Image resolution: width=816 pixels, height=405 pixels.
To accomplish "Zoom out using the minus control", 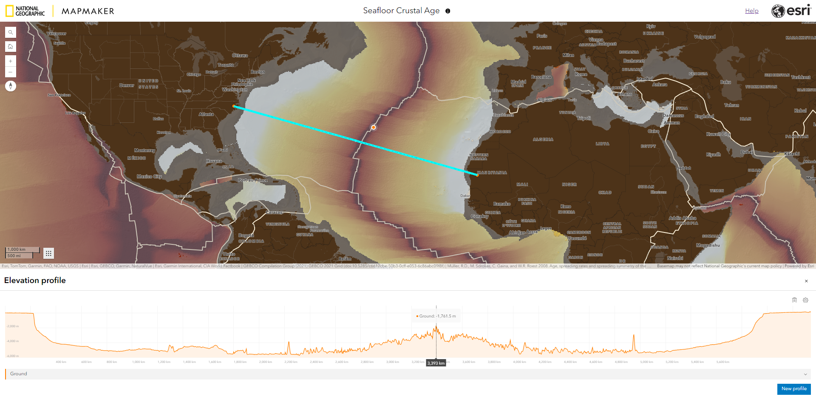I will click(10, 72).
